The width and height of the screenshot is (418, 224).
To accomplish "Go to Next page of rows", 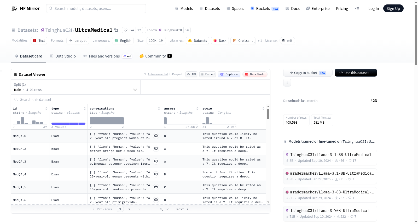I will tap(182, 209).
